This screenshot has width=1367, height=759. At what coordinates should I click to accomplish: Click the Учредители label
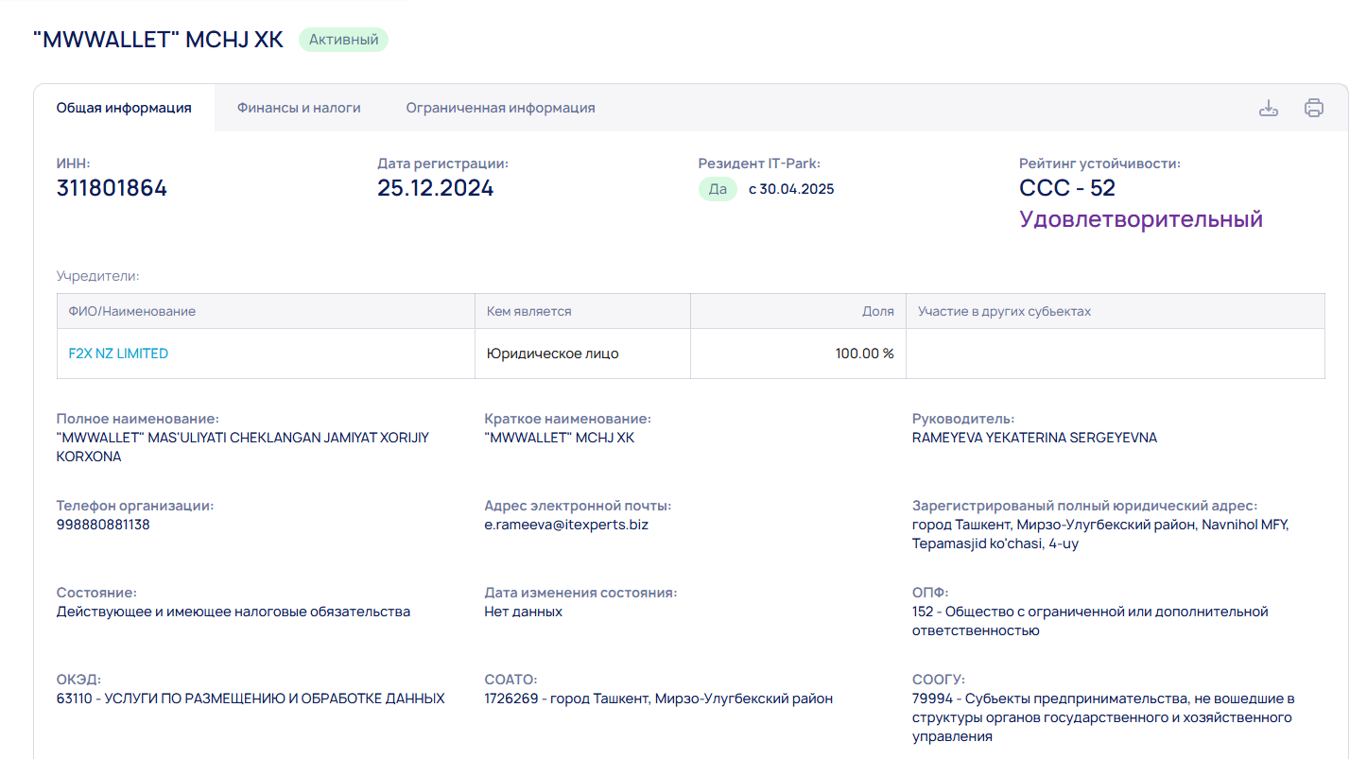(97, 276)
